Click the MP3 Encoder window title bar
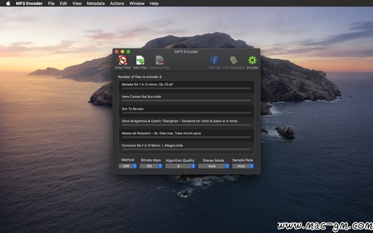The image size is (373, 233). click(186, 51)
